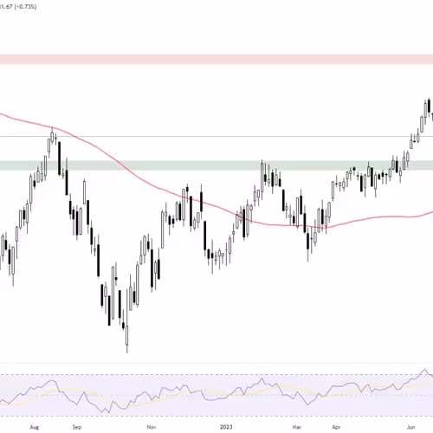The height and width of the screenshot is (433, 433).
Task: Select the August peak candlestick
Action: click(52, 135)
